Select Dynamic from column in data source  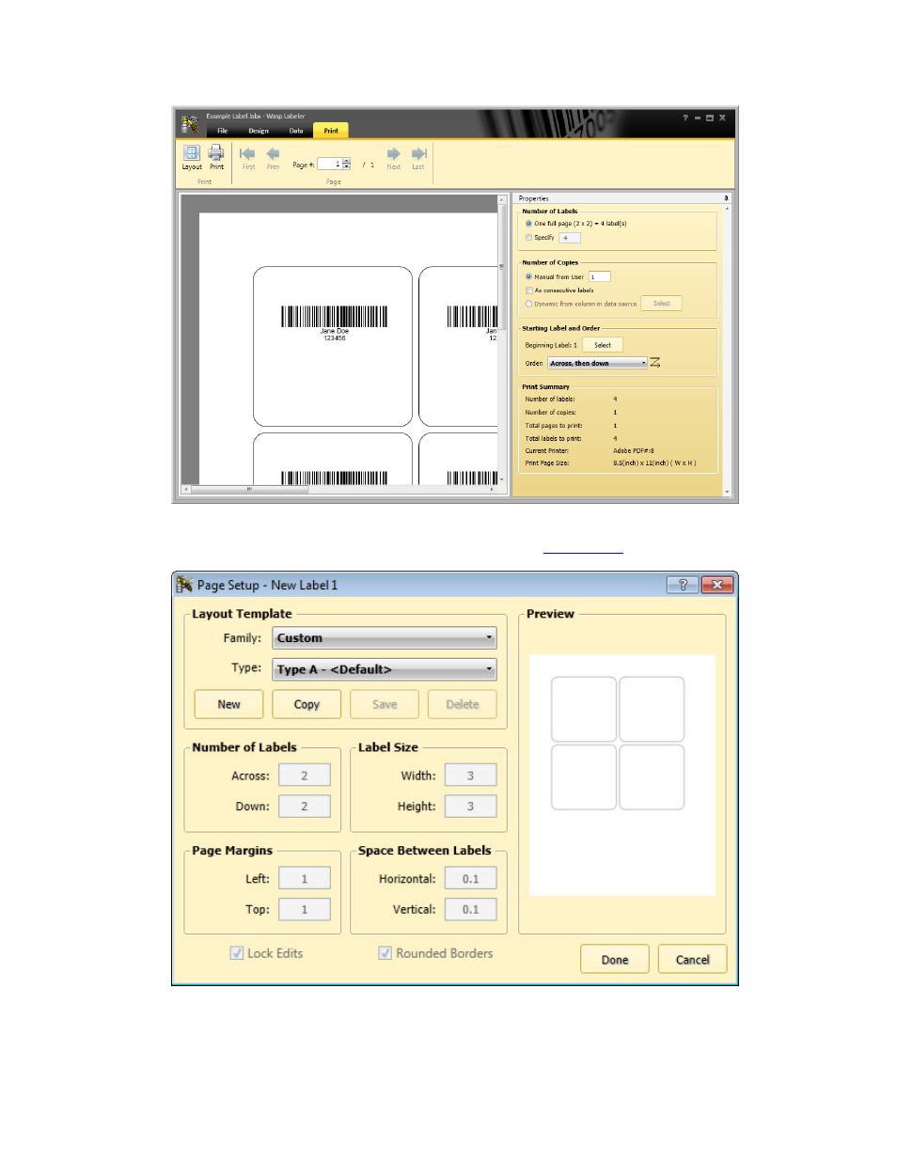[528, 304]
